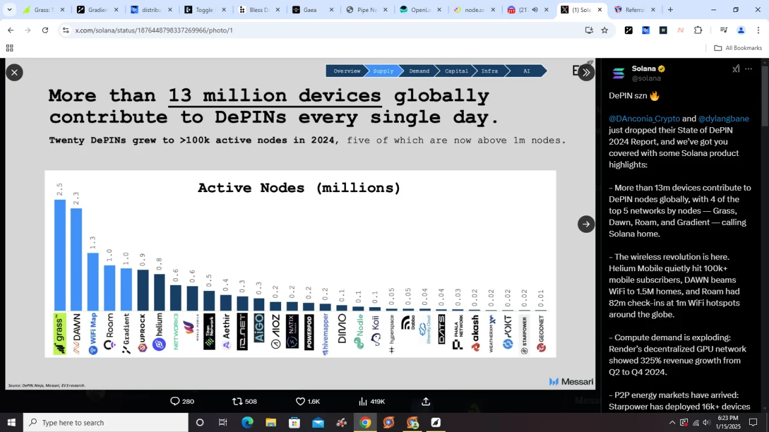Click the @DAnconia_Crypto mention link

click(x=644, y=119)
